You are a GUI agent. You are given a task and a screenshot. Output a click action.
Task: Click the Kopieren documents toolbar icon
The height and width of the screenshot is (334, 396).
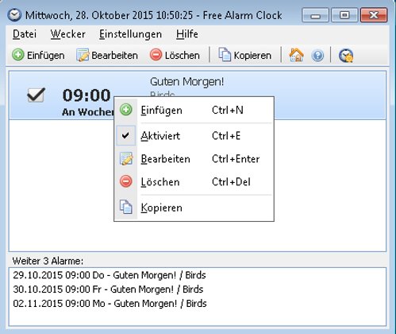225,55
